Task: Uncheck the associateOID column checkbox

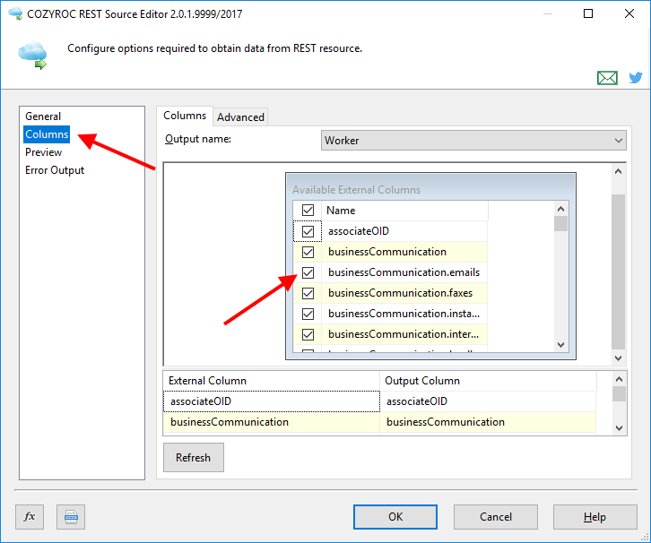Action: tap(308, 231)
